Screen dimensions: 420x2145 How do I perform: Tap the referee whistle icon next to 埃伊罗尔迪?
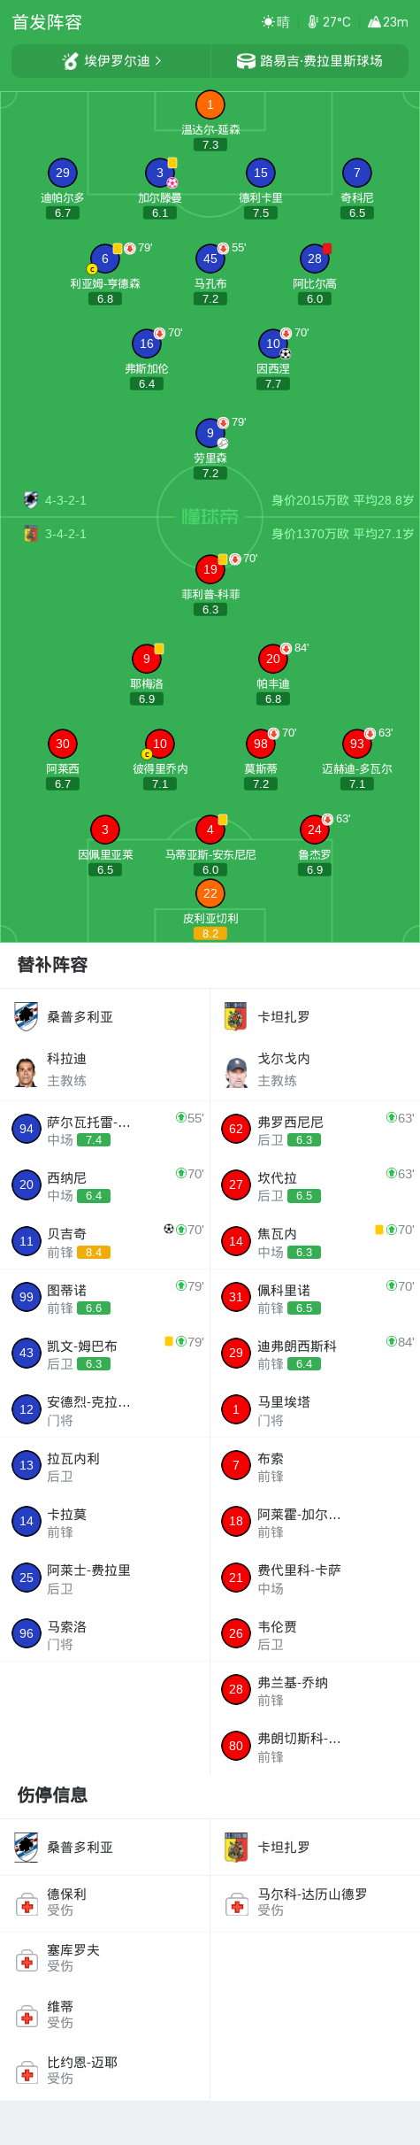[71, 61]
